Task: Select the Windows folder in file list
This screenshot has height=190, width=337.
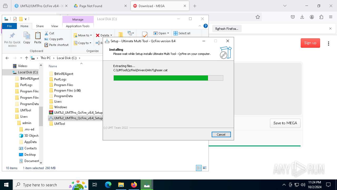Action: tap(61, 107)
